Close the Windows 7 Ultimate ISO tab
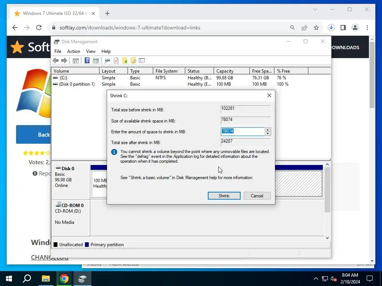The width and height of the screenshot is (382, 286). (93, 13)
